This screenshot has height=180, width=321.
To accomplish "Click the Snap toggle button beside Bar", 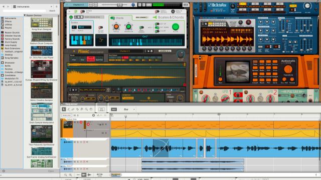I will [114, 109].
